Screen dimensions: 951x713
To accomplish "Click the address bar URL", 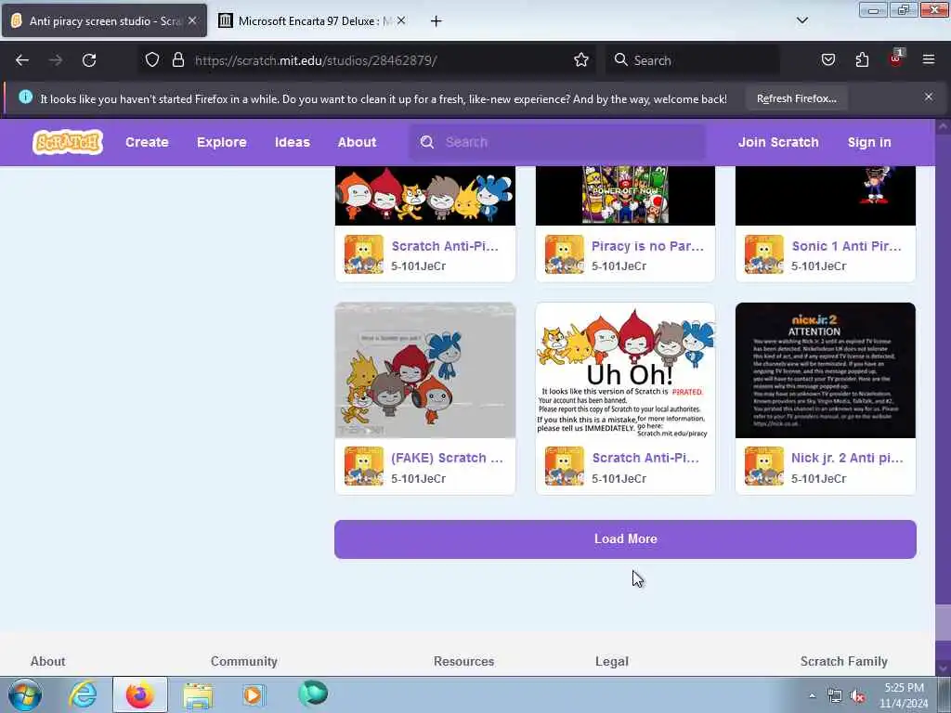I will (316, 60).
